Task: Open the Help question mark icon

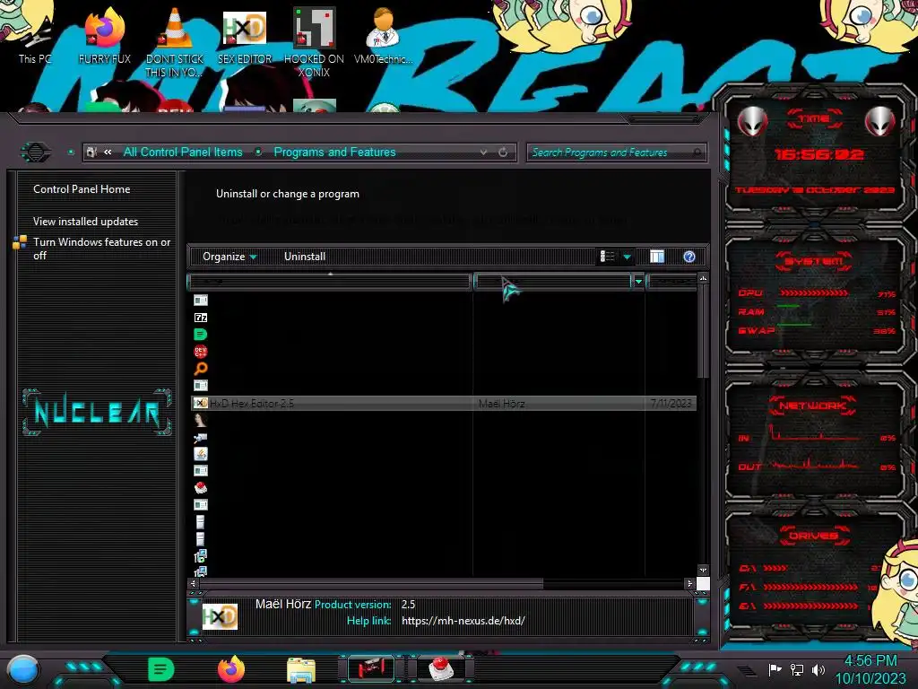Action: click(689, 257)
